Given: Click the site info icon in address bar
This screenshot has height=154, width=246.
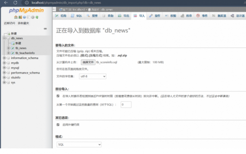Looking at the screenshot, I should pos(27,3).
